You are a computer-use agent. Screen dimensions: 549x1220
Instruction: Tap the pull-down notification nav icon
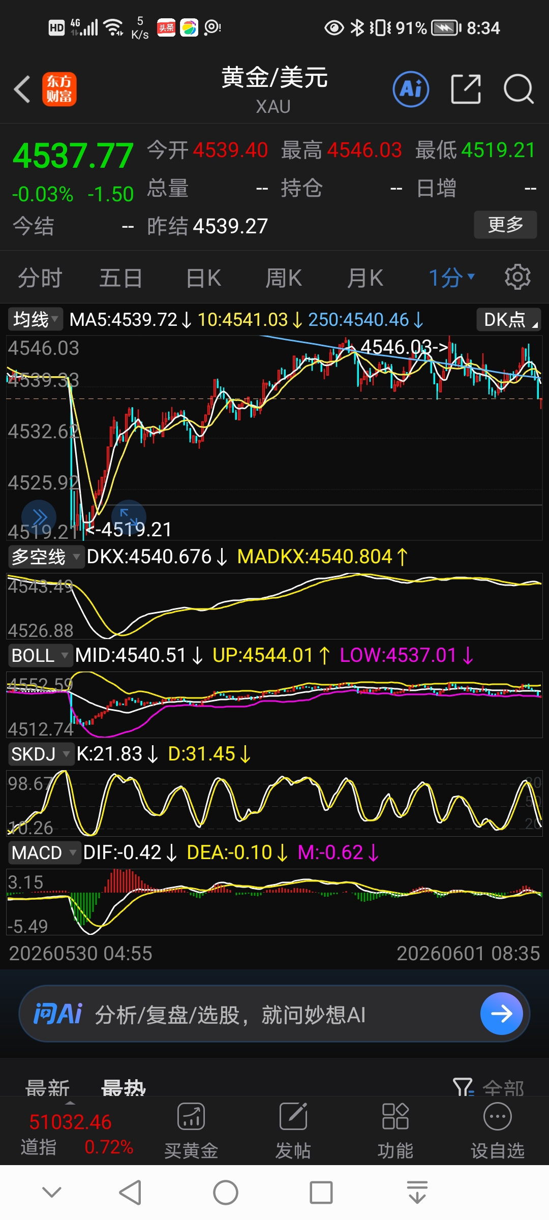click(x=417, y=1192)
